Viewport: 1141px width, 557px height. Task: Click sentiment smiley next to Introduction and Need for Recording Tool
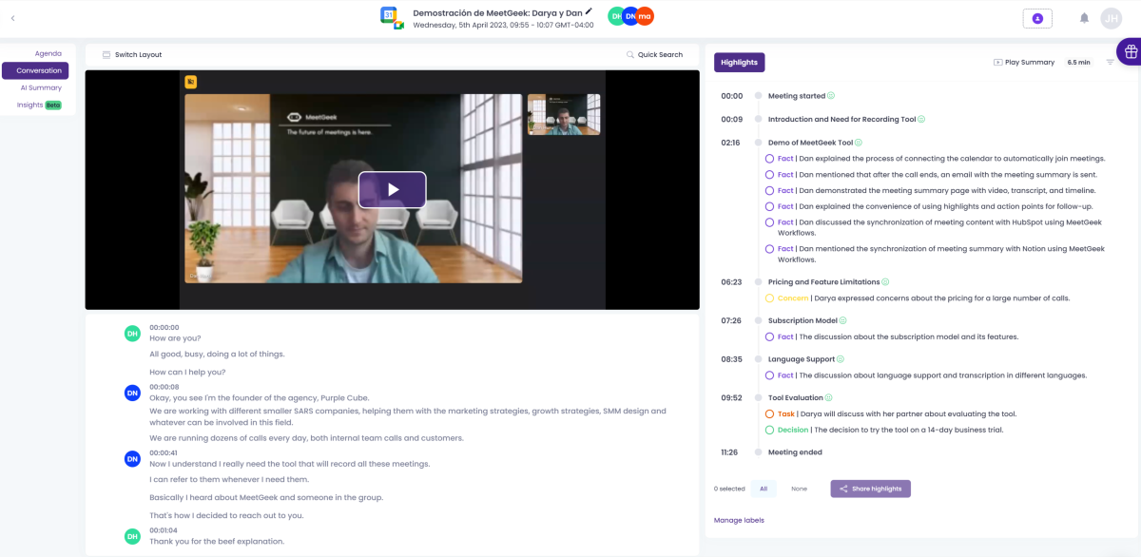(921, 120)
